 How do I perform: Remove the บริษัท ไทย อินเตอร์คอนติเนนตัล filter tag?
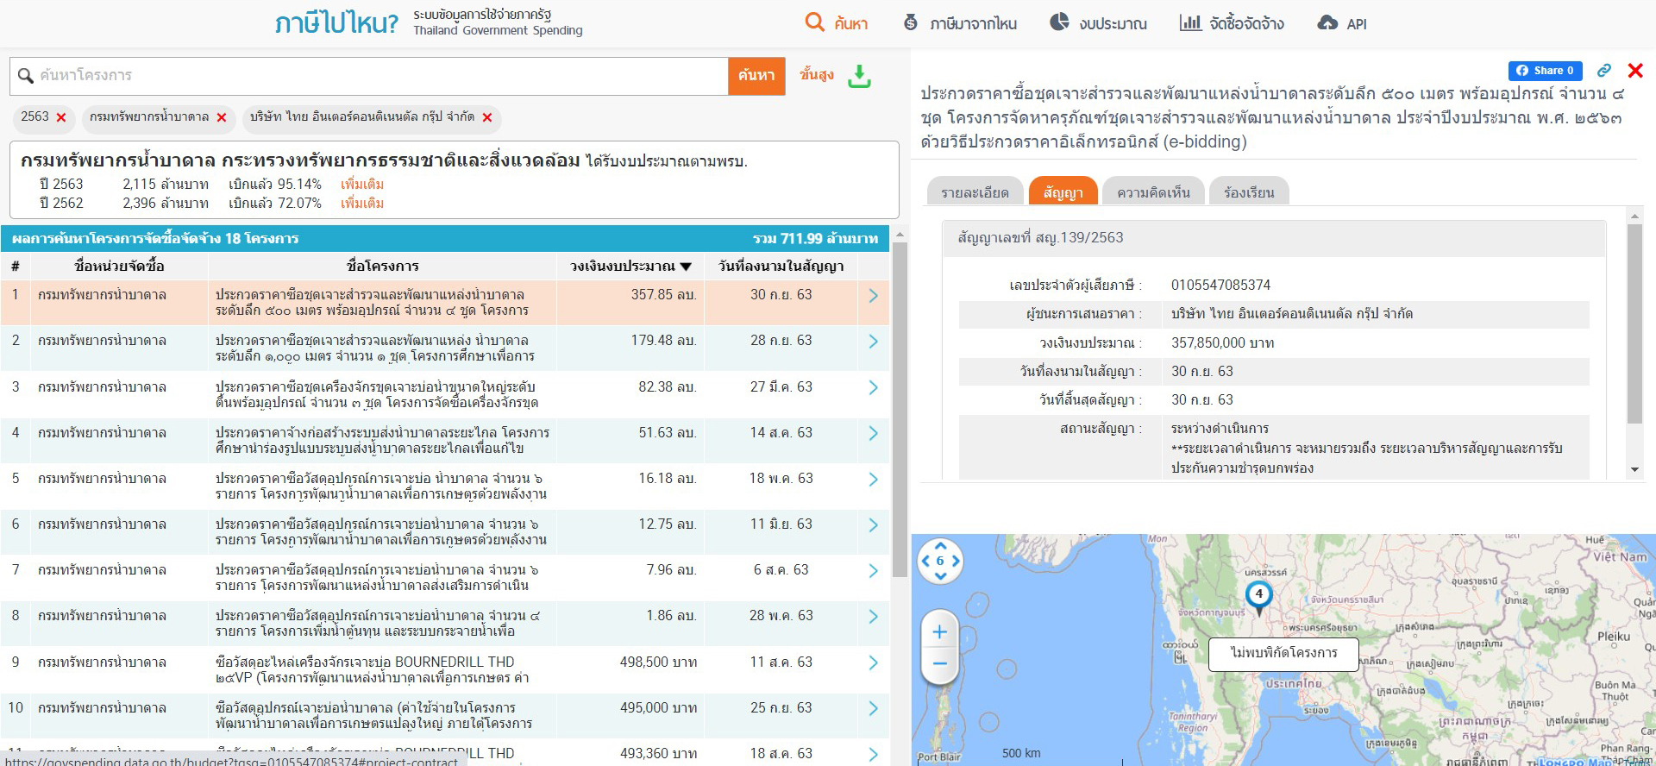coord(487,117)
